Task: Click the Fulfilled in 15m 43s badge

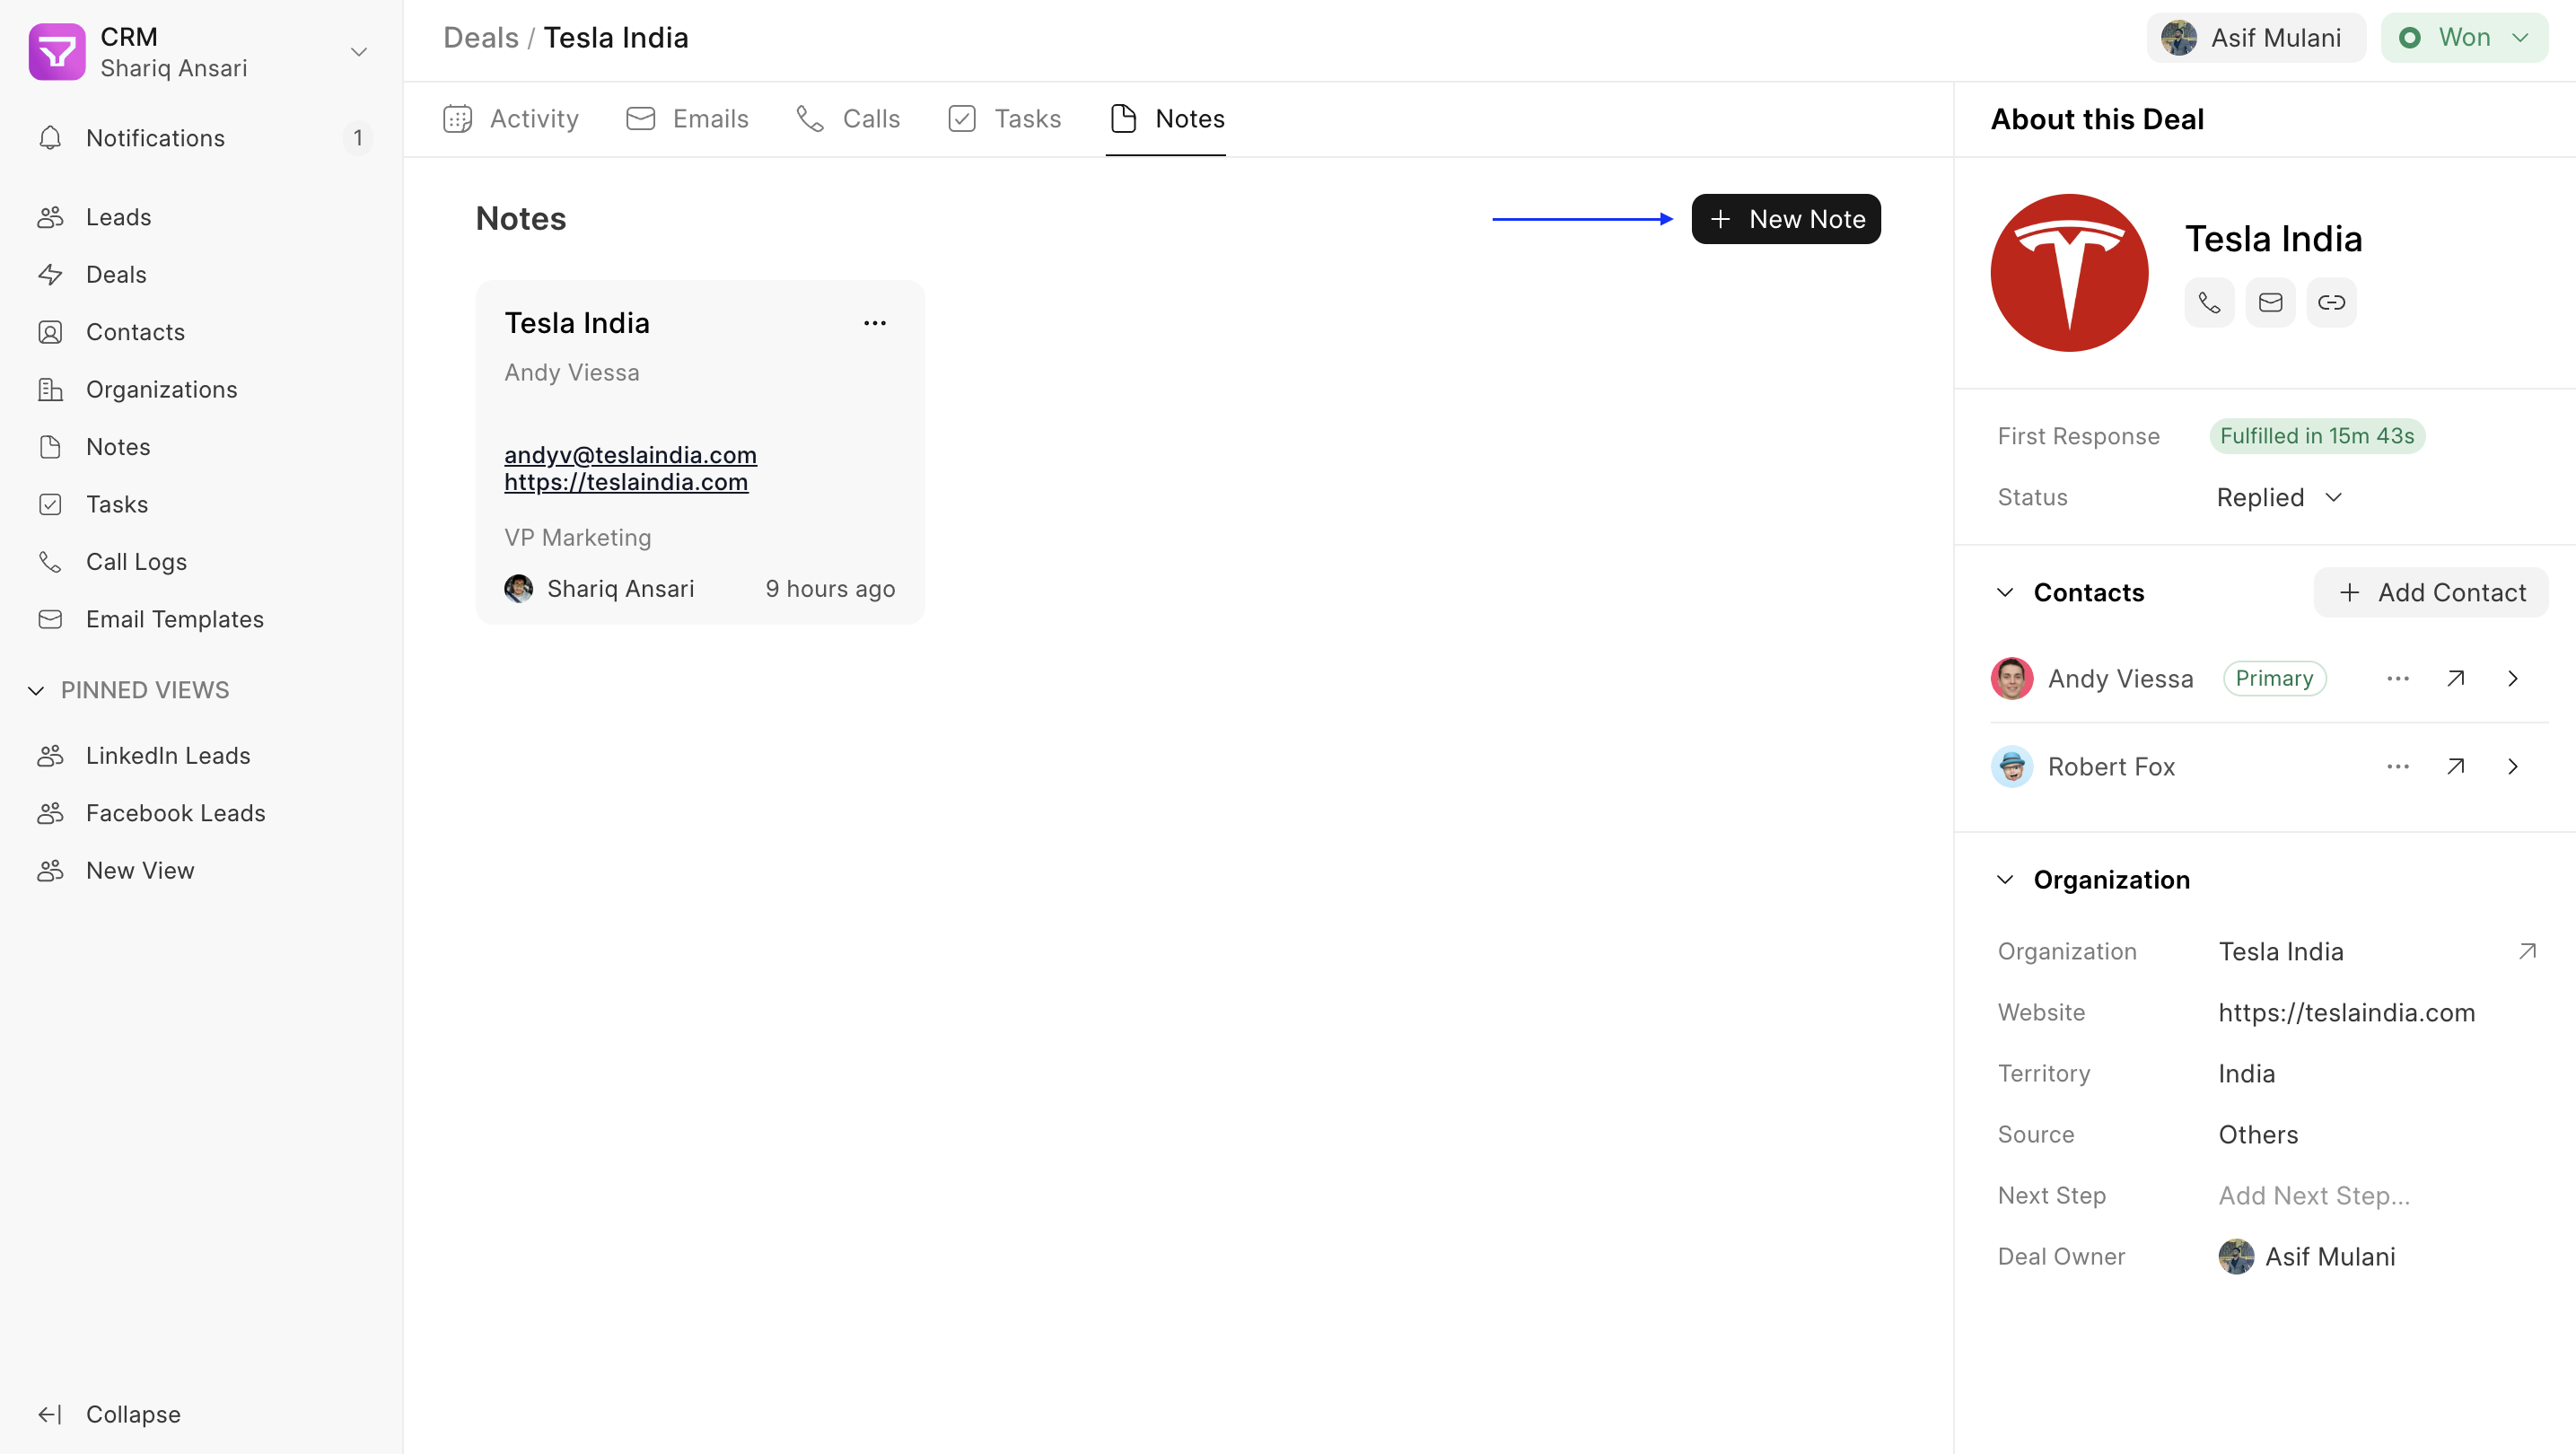Action: tap(2317, 436)
